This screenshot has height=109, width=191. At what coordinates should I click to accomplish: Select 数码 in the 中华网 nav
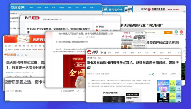coord(139,53)
